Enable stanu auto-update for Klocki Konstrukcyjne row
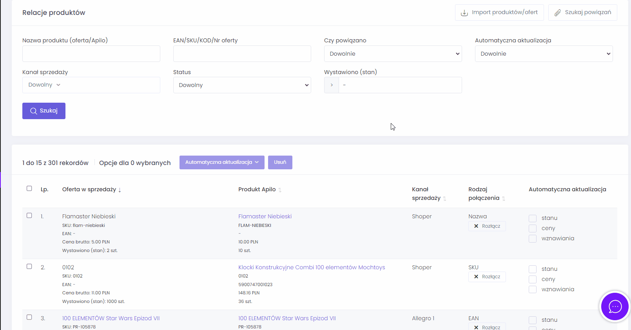Screen dimensions: 631x330 point(533,269)
